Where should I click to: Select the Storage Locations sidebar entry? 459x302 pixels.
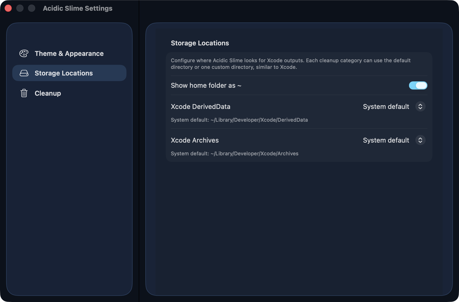click(x=64, y=73)
